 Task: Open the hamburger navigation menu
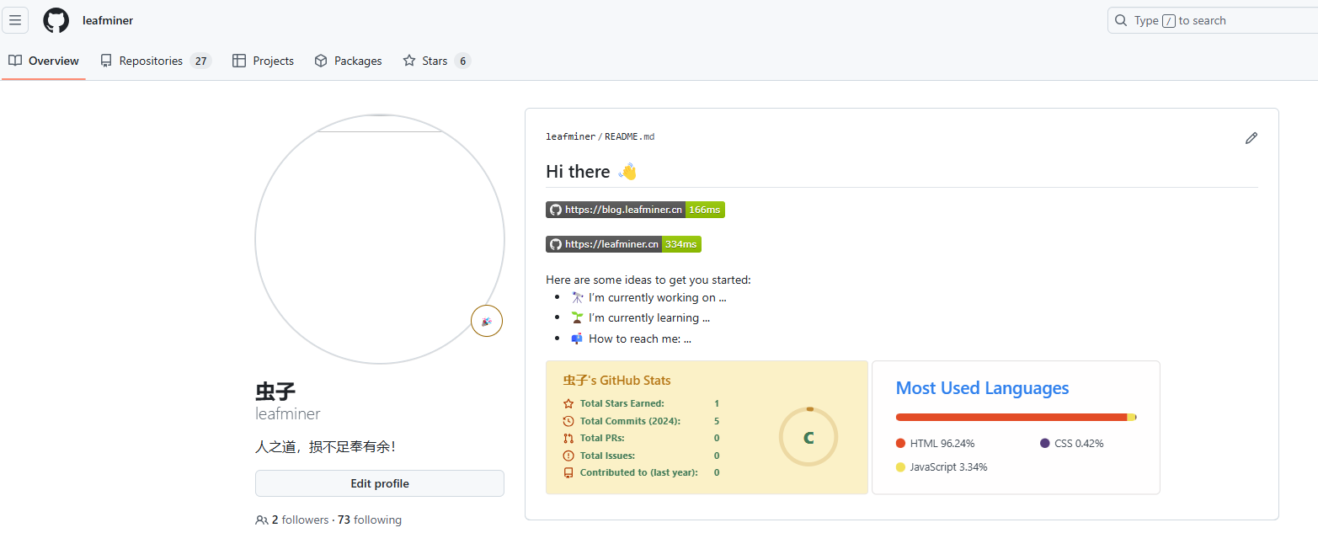coord(15,20)
